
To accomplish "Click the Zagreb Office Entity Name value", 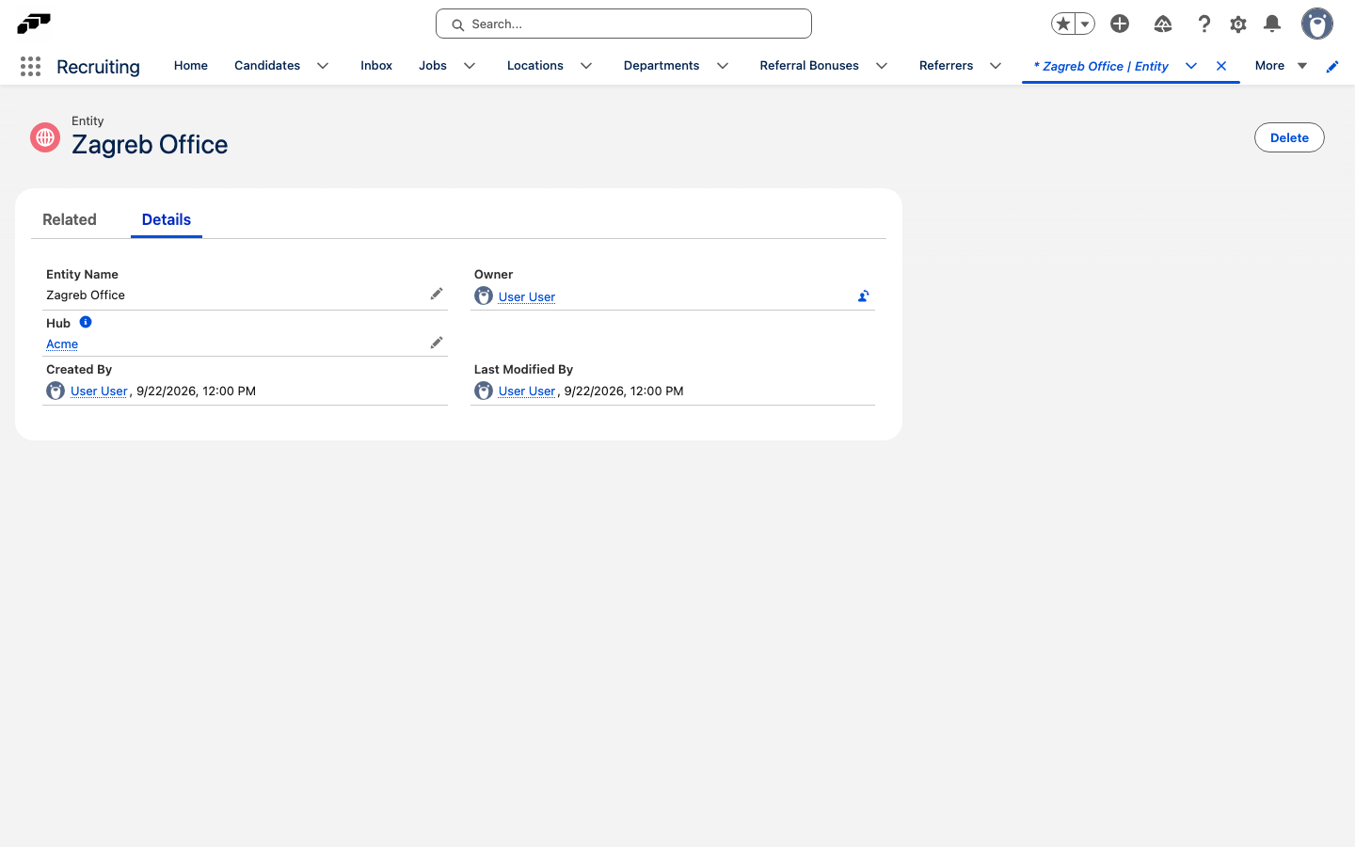I will pyautogui.click(x=86, y=295).
